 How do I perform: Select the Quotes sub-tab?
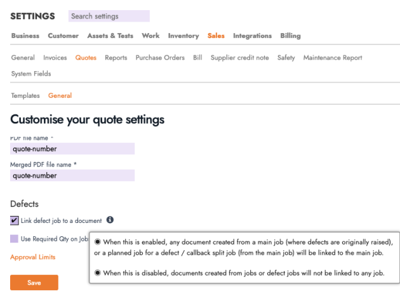[x=86, y=58]
